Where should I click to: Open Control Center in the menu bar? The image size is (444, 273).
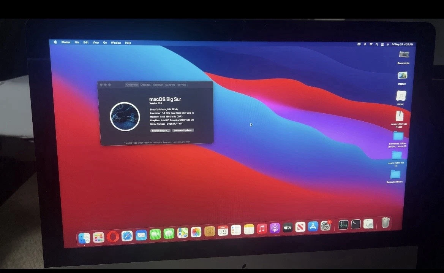(382, 44)
